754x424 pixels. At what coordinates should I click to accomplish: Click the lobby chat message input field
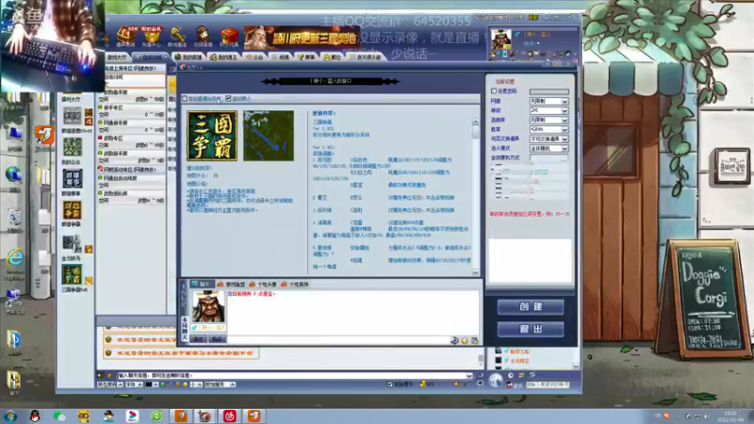click(x=290, y=375)
